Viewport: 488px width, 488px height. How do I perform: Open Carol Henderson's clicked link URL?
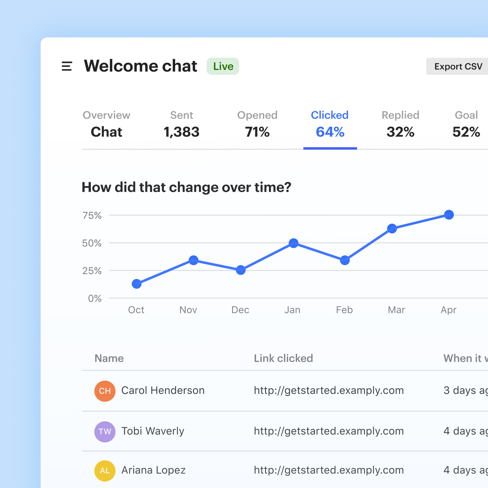(329, 390)
